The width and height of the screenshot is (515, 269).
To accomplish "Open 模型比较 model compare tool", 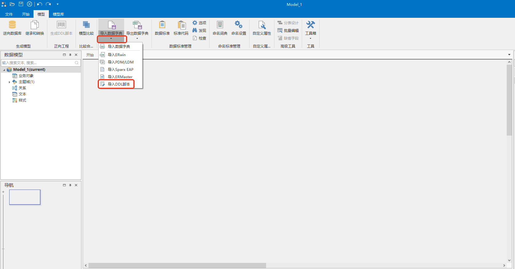I will tap(86, 28).
